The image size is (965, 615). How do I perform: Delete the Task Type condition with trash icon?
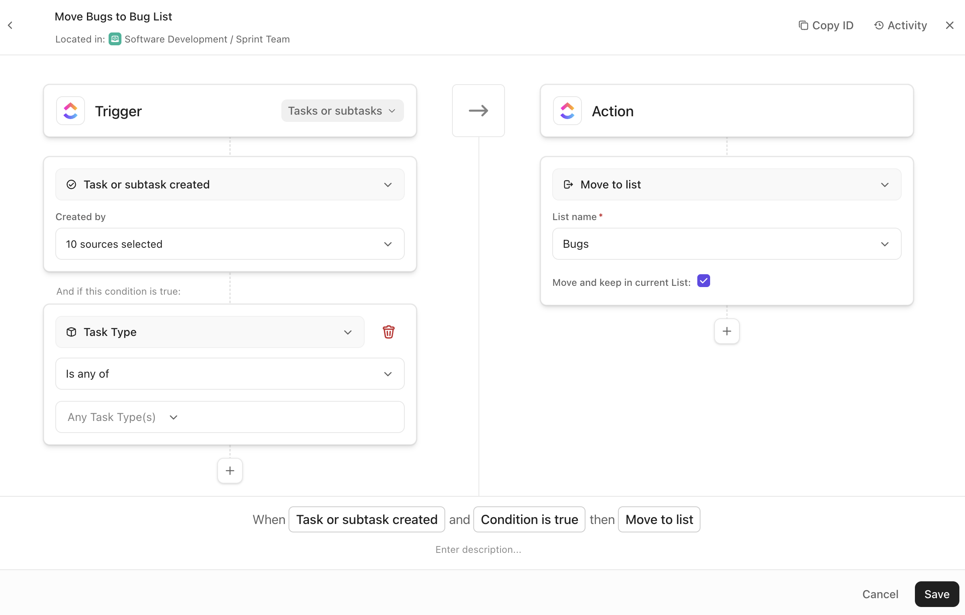[x=388, y=332]
